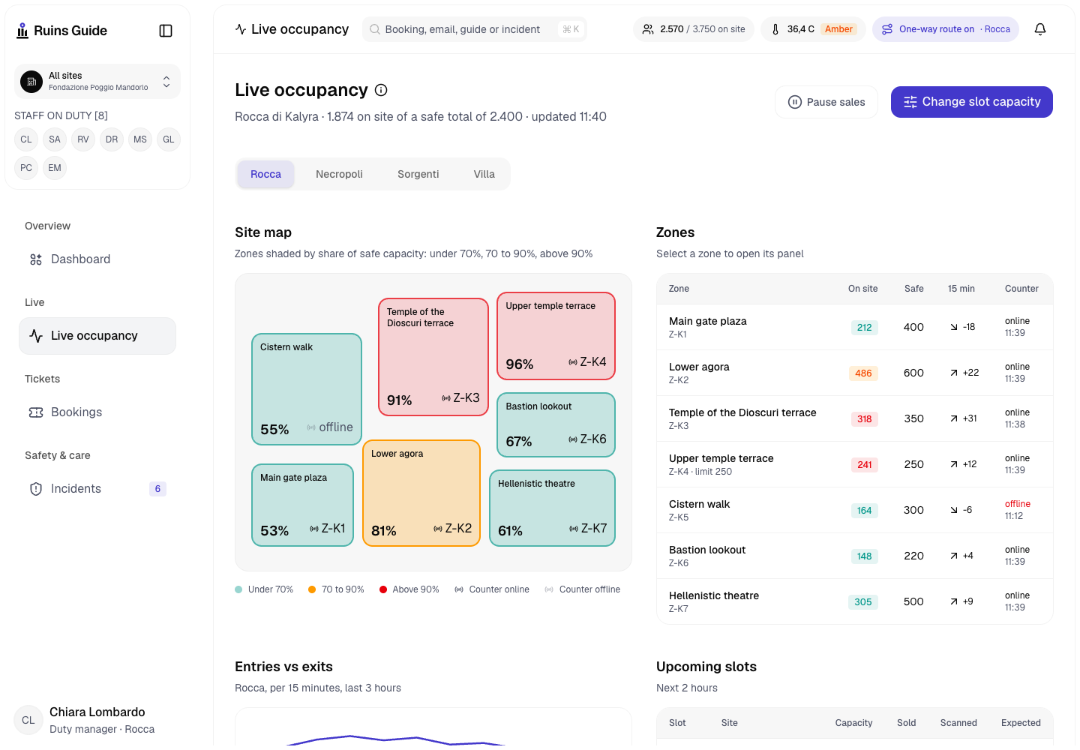The image size is (1080, 750).
Task: Open the Bastion lookout table row
Action: point(855,556)
